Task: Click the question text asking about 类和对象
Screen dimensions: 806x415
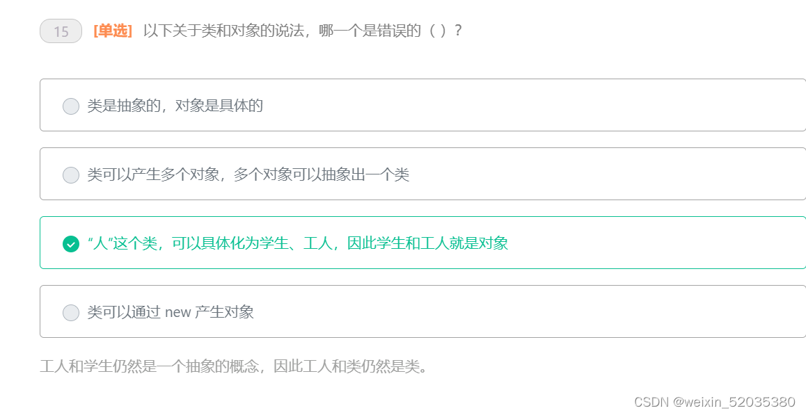Action: pos(303,31)
